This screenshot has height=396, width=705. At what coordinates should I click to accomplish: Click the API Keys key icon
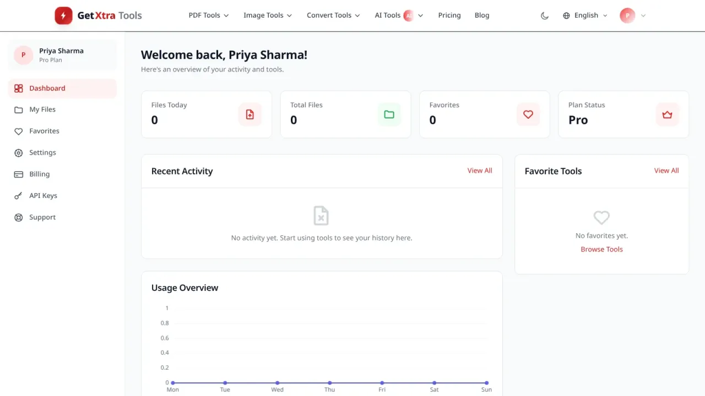coord(19,196)
